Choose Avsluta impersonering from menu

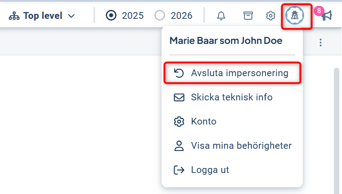232,73
